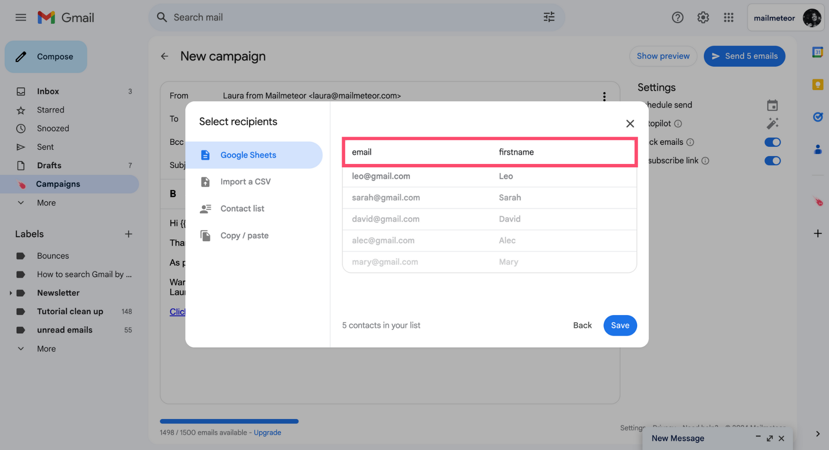The image size is (829, 450).
Task: Click Save in recipients dialog
Action: click(x=620, y=325)
